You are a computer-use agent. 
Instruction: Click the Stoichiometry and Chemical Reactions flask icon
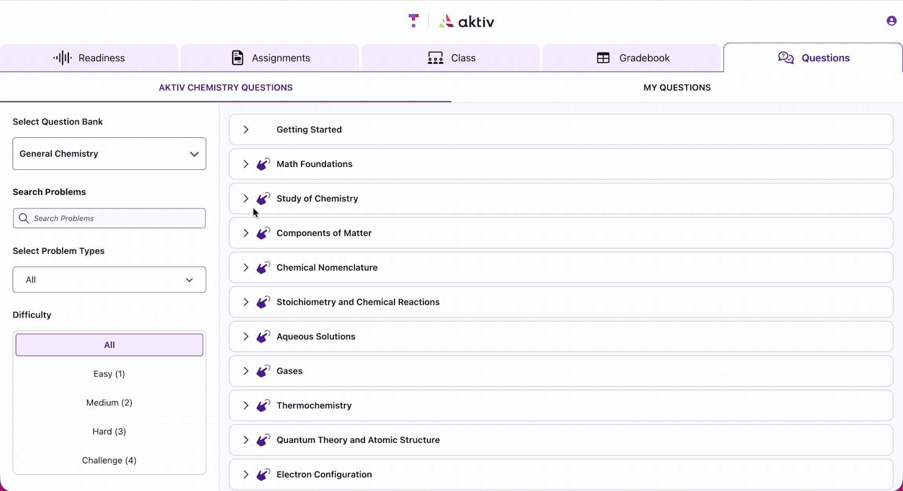(263, 302)
